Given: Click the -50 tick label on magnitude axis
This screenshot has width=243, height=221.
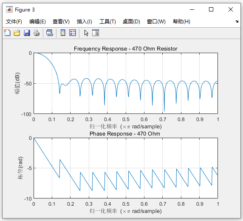Looking at the screenshot, I should (28, 84).
